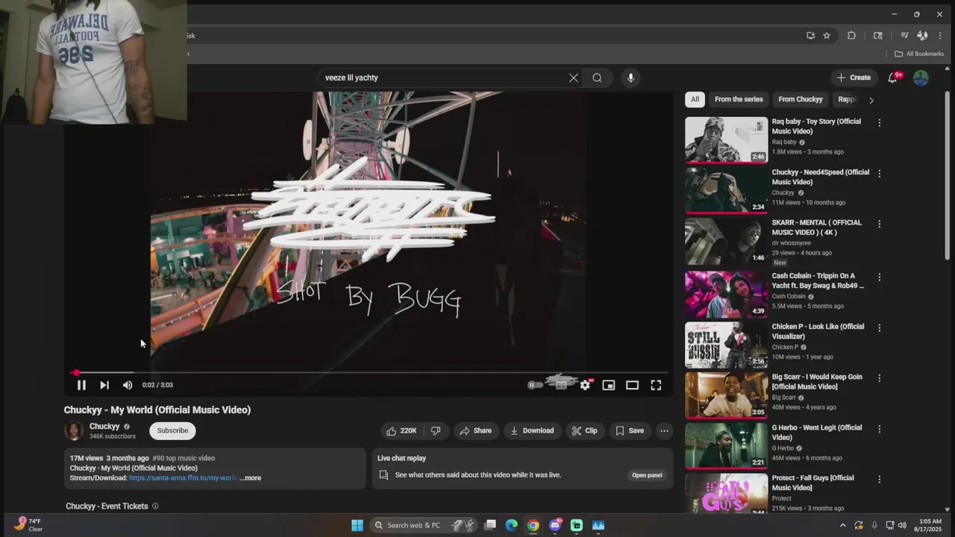Viewport: 955px width, 537px height.
Task: Select the partially hidden Rappers chip
Action: (x=847, y=99)
